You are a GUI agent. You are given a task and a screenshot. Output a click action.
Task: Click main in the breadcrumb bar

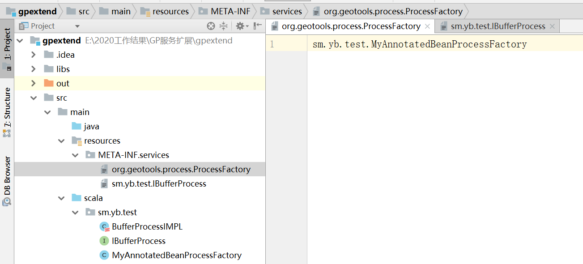tap(115, 11)
